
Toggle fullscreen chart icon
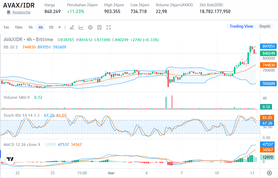108,27
